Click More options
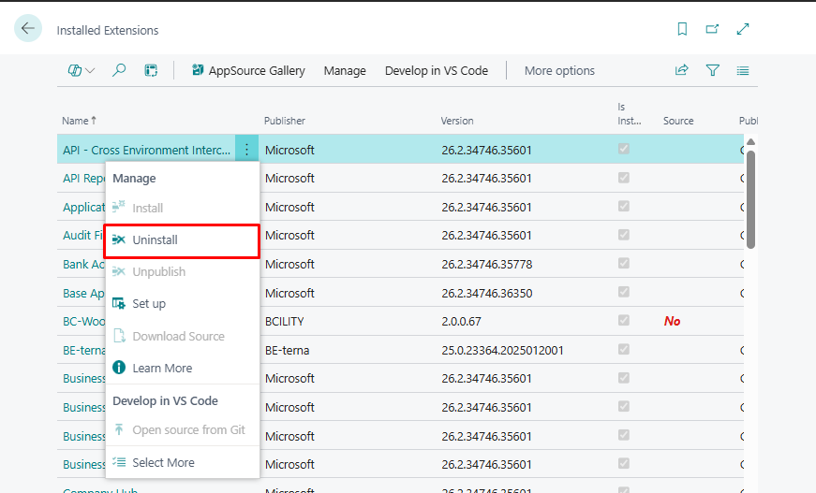The image size is (816, 493). point(559,71)
